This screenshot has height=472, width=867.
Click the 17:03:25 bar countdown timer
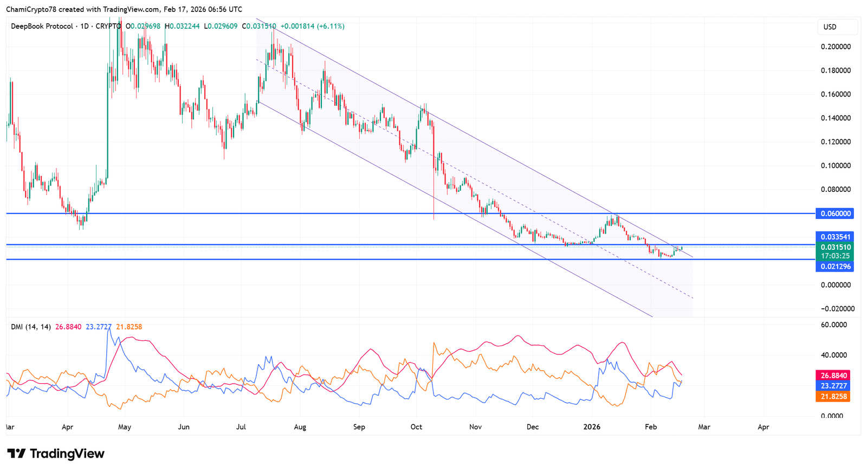(x=834, y=256)
